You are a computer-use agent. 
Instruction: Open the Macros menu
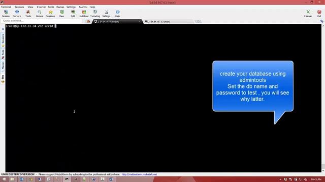(x=83, y=7)
